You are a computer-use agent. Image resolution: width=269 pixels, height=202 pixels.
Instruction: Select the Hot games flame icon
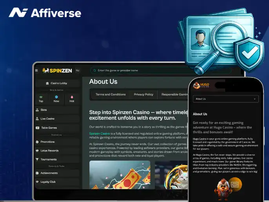[72, 97]
